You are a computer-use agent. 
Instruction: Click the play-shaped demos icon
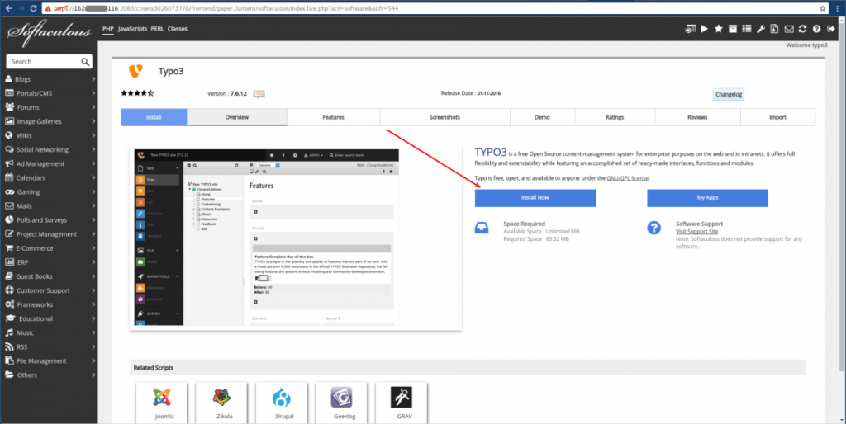(705, 29)
